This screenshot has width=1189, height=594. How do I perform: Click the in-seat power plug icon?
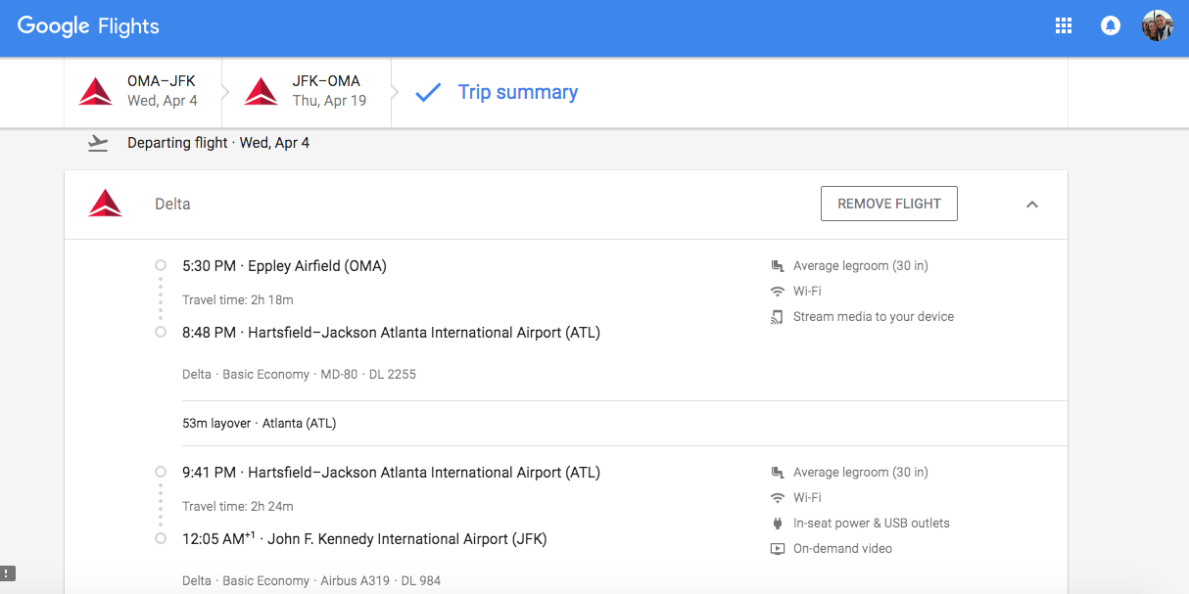coord(778,523)
